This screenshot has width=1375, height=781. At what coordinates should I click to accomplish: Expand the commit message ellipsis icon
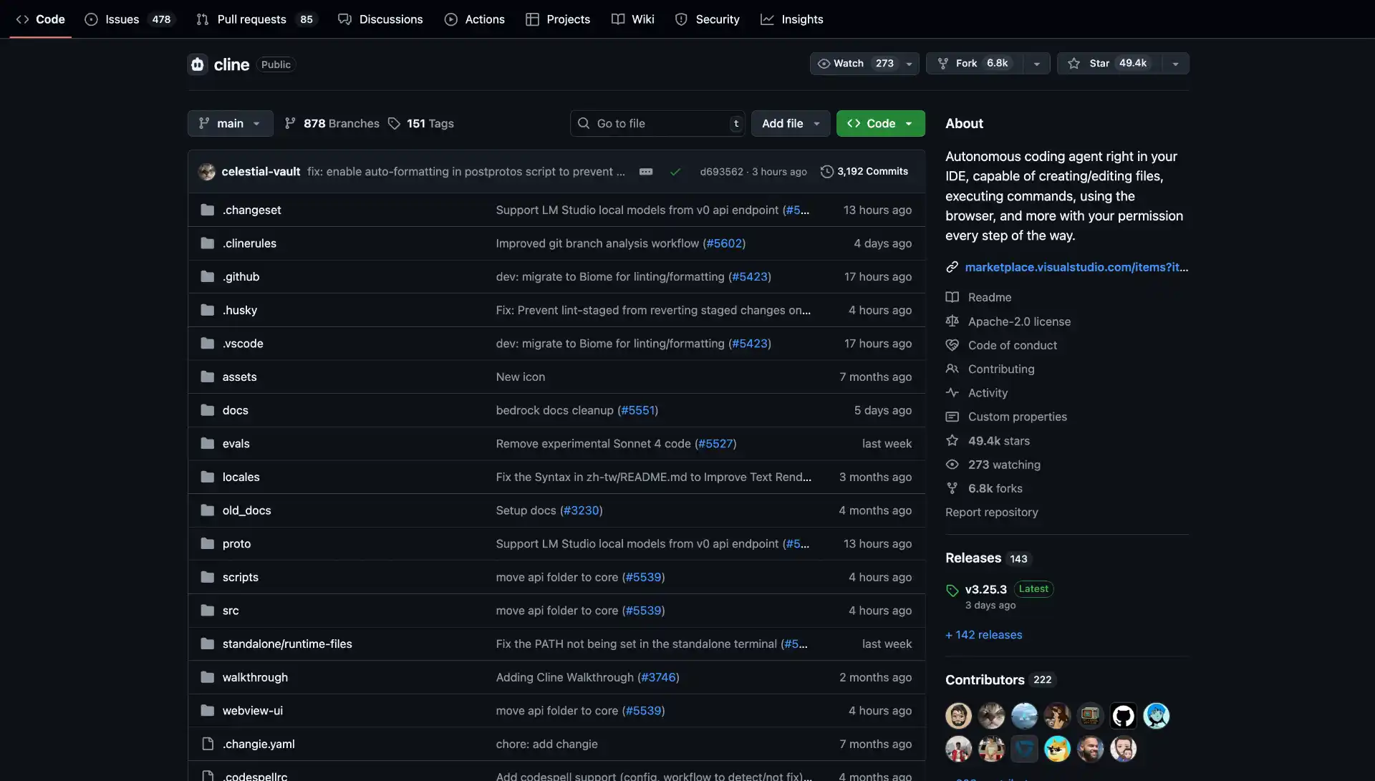645,172
